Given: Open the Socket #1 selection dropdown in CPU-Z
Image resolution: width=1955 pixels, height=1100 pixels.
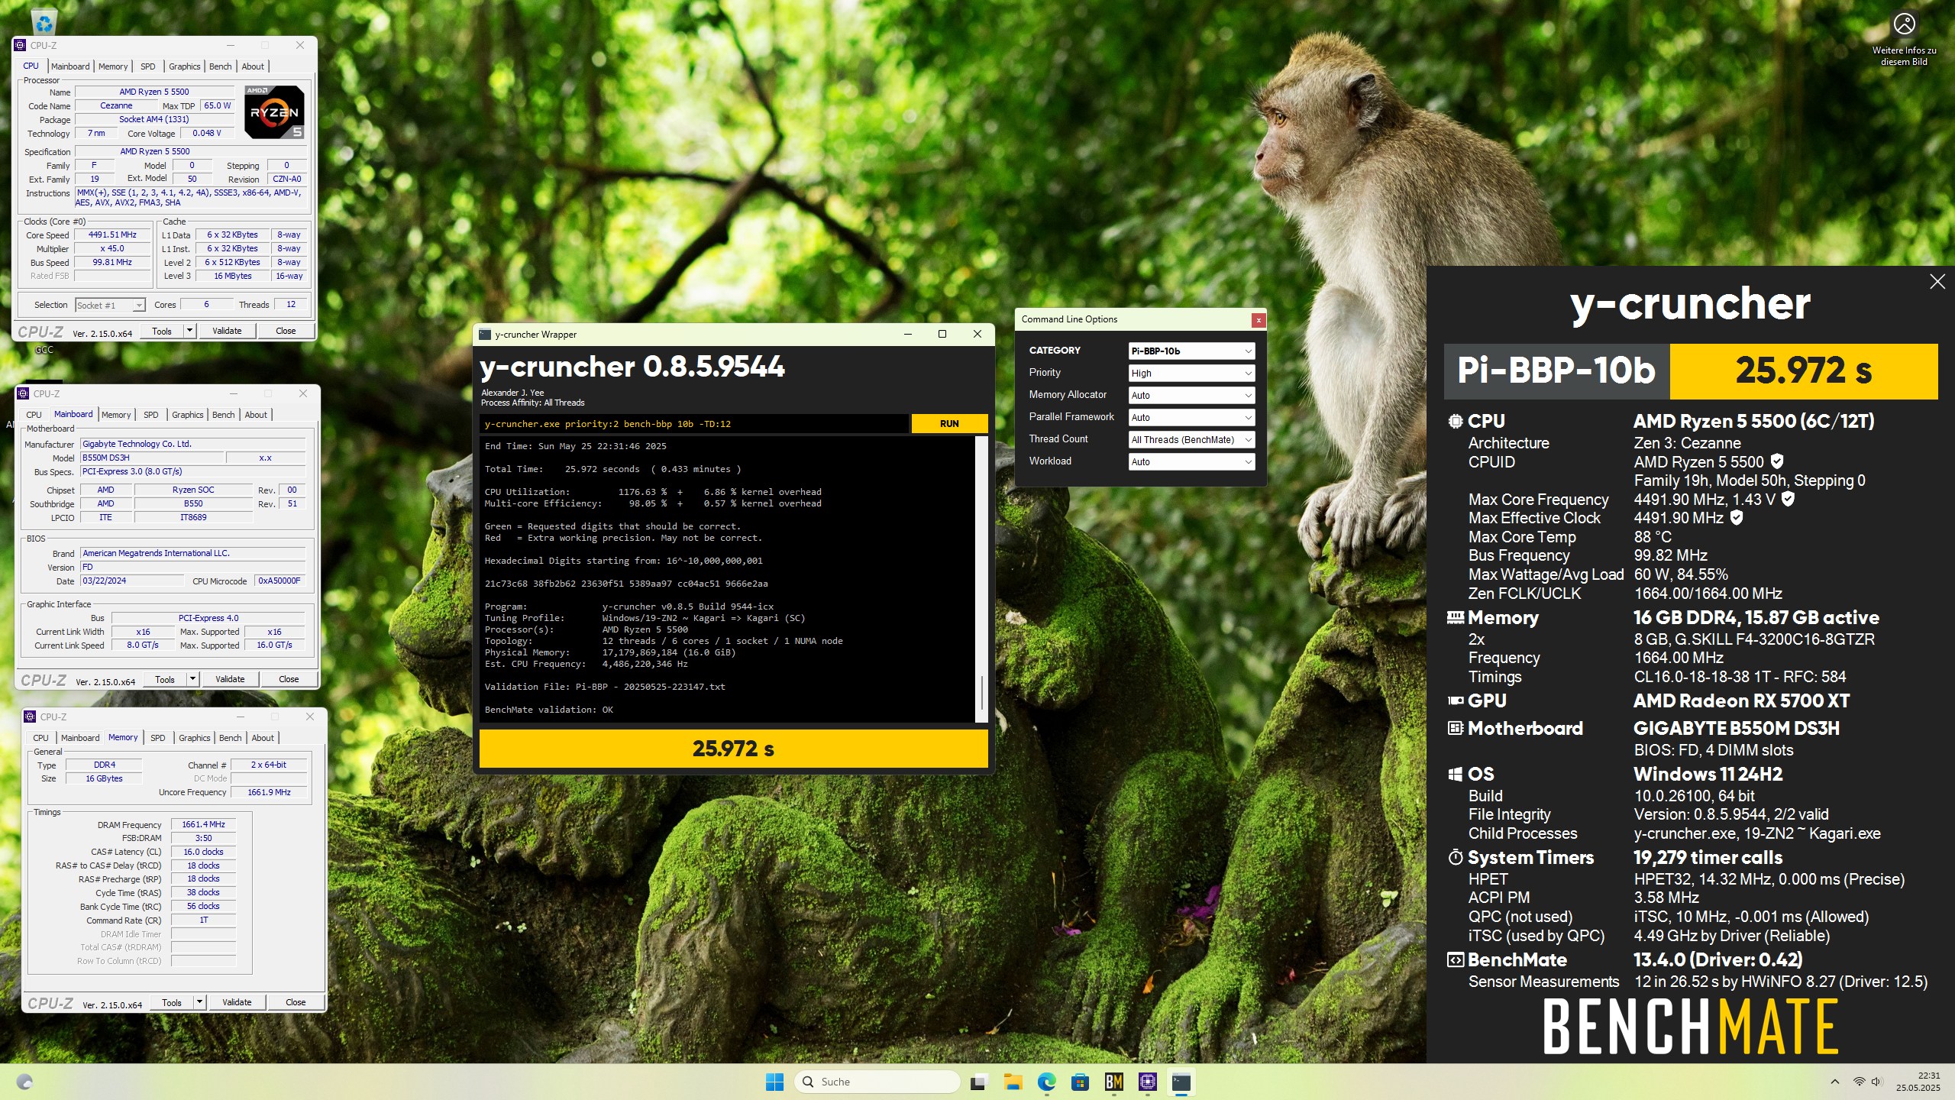Looking at the screenshot, I should point(110,305).
